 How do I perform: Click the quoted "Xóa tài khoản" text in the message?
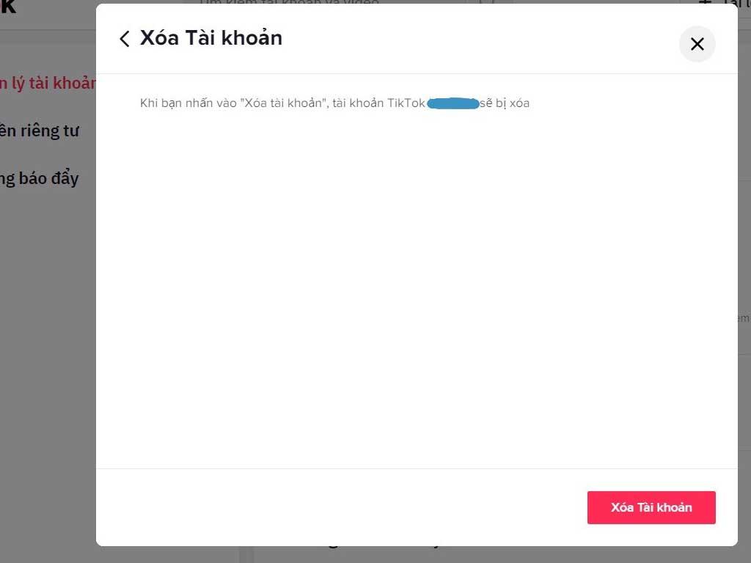(x=282, y=103)
